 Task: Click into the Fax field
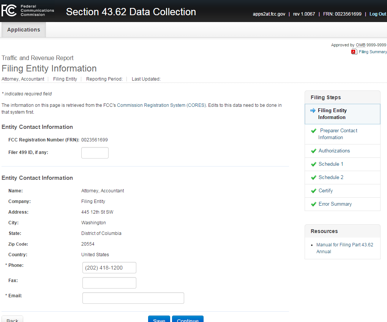tap(109, 283)
